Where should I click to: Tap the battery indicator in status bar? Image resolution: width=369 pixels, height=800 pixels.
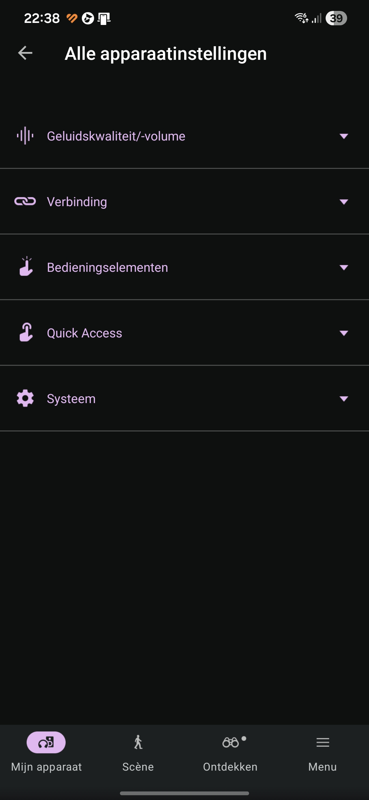[x=336, y=18]
